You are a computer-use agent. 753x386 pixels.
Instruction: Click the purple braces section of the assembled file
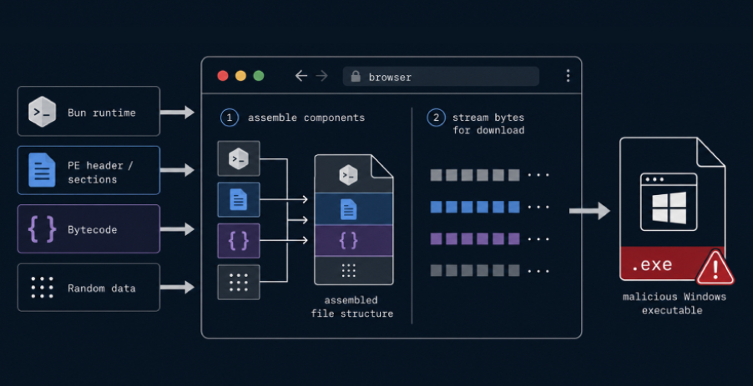[x=354, y=240]
